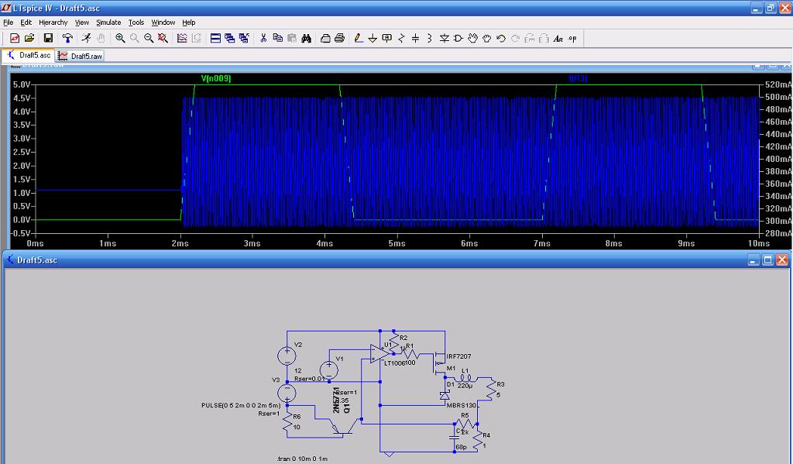Click the Zoom to Fit icon

click(x=163, y=39)
